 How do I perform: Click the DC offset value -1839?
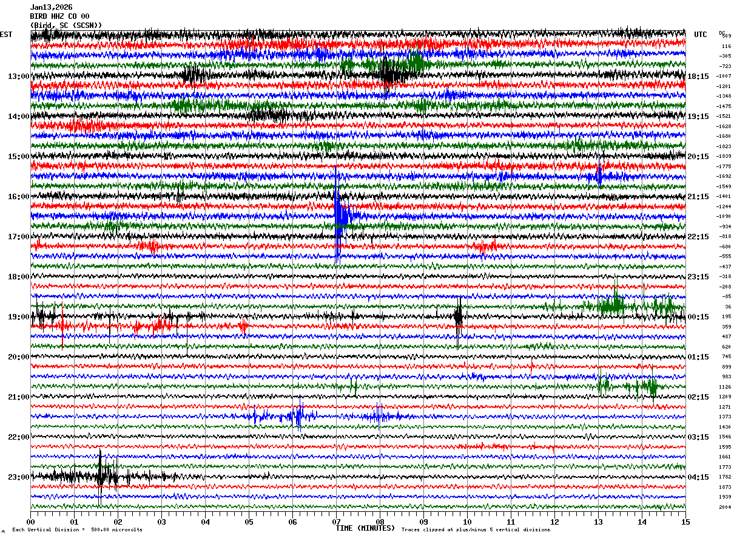724,157
